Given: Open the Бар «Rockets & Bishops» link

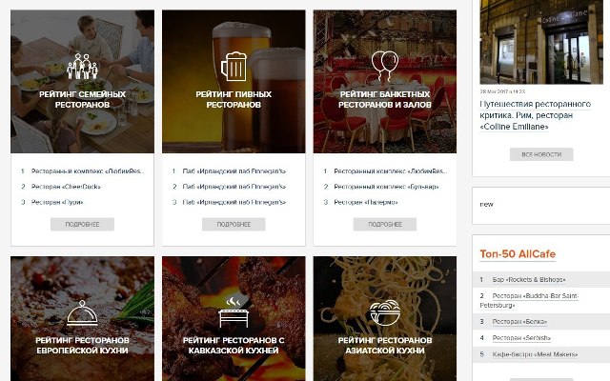Looking at the screenshot, I should point(529,279).
